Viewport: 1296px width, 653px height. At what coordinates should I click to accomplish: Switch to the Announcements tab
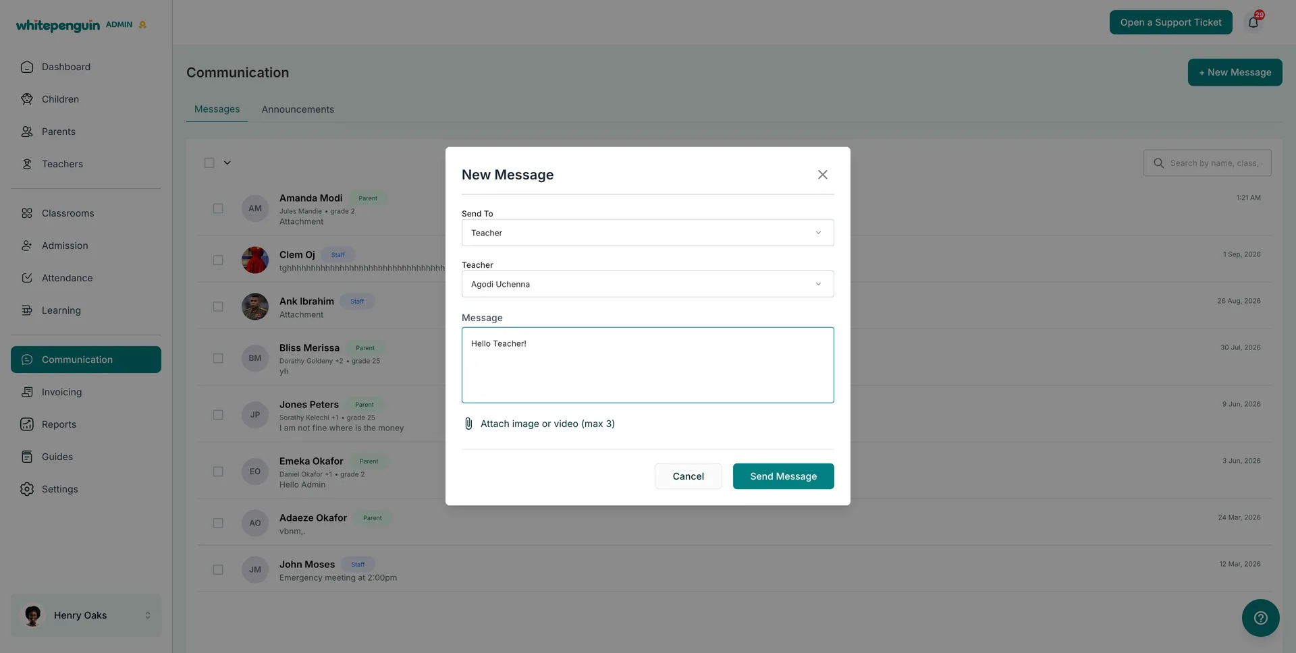[298, 109]
